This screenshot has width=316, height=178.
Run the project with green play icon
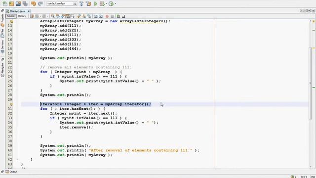(96, 3)
